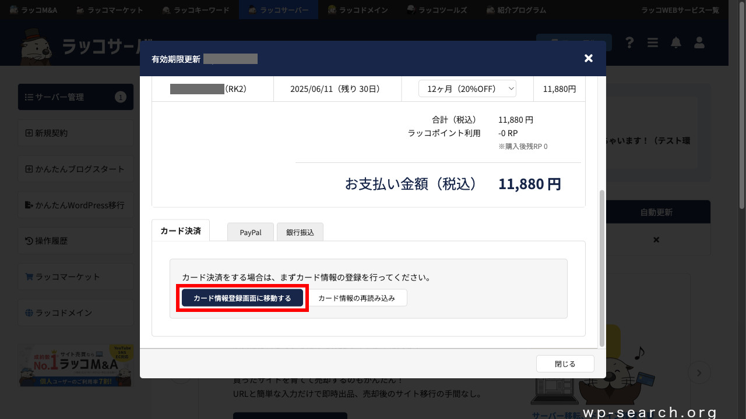
Task: Open ラッコWEBサービス一覧 link
Action: [680, 10]
